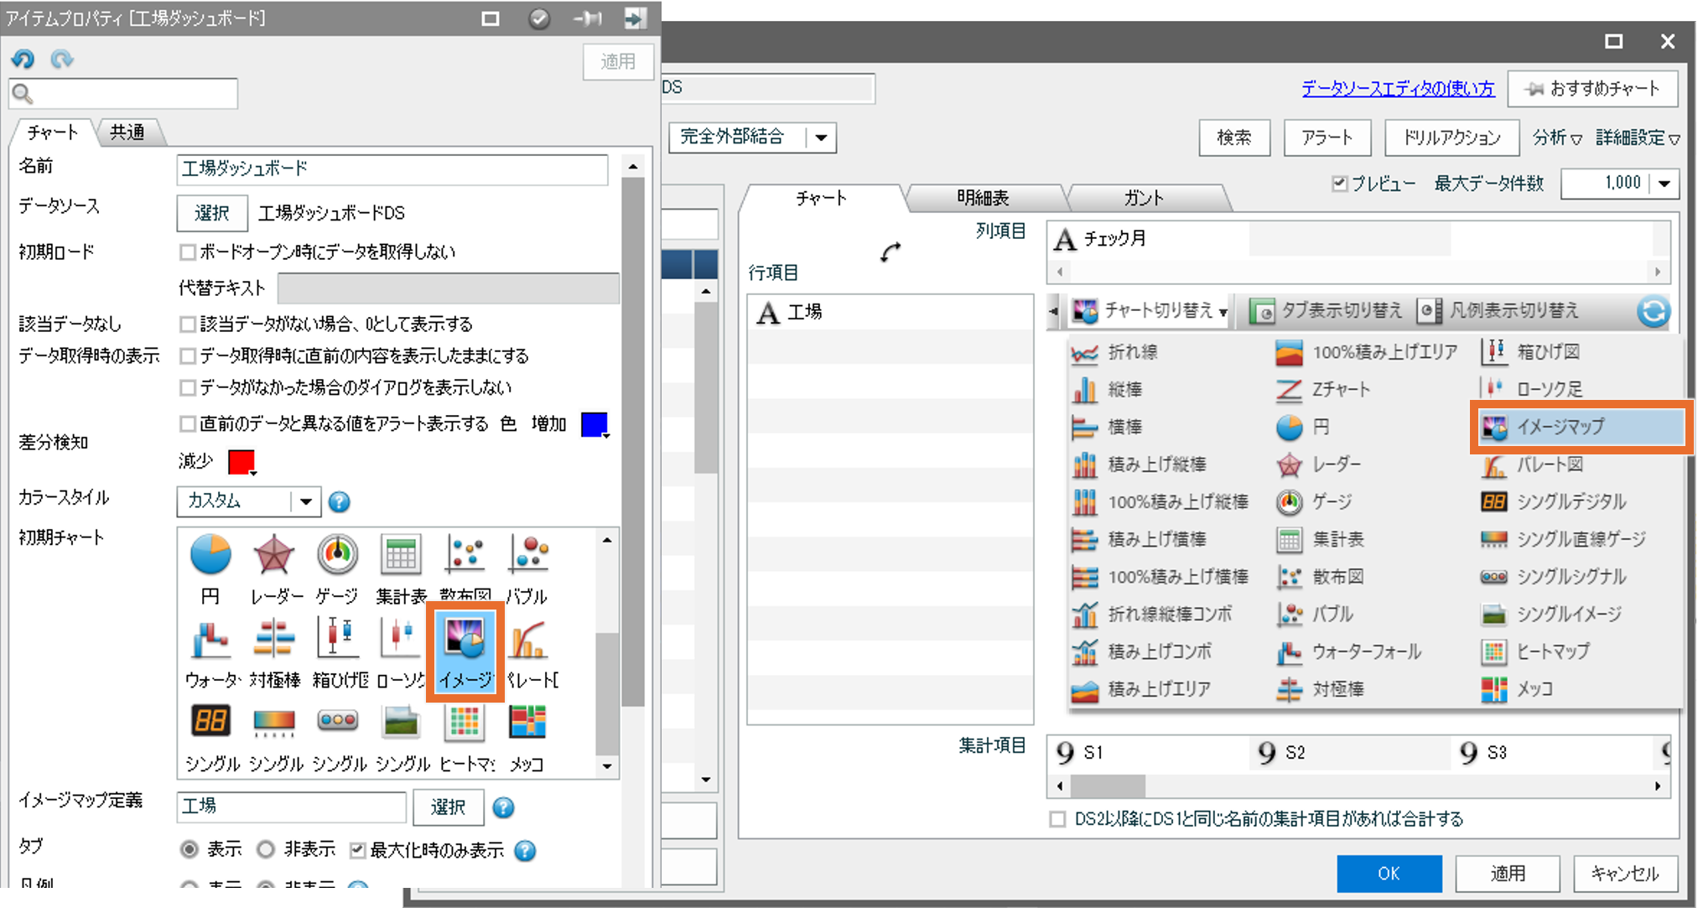Image resolution: width=1698 pixels, height=908 pixels.
Task: Select the image map initial chart icon
Action: pyautogui.click(x=465, y=652)
